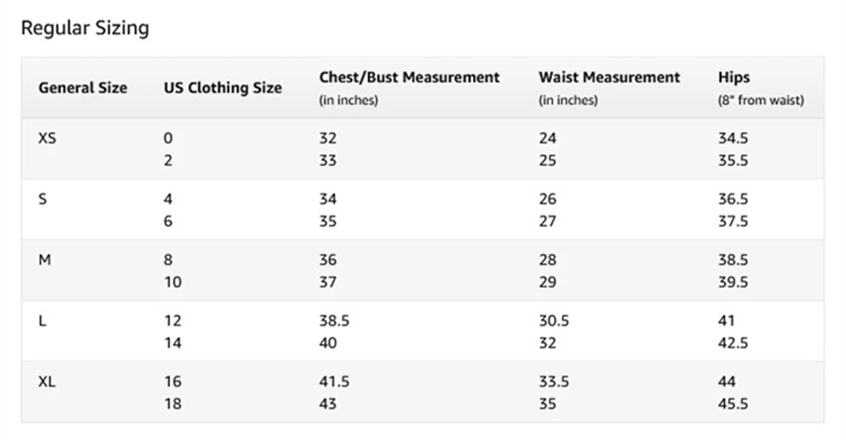This screenshot has width=846, height=440.
Task: Click US clothing size 0
Action: coord(168,138)
